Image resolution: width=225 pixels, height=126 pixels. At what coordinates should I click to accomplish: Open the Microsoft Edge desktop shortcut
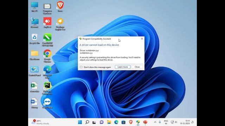tap(47, 72)
